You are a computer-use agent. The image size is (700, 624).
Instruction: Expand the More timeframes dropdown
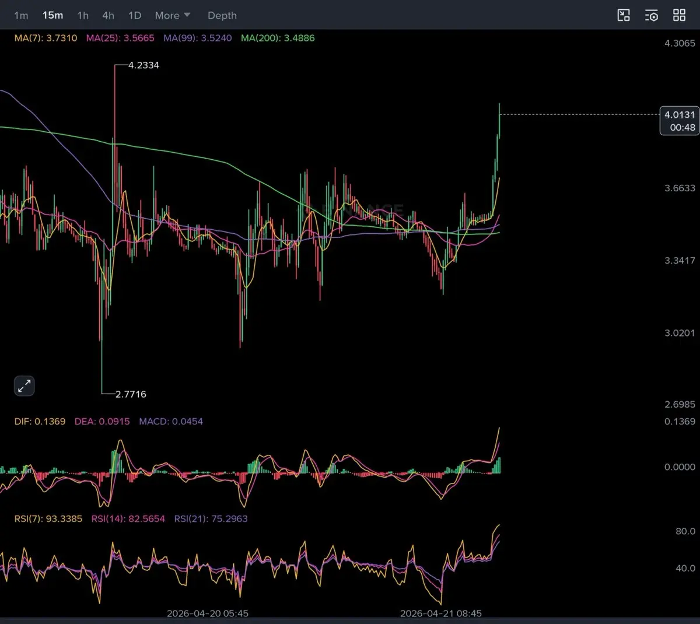point(173,16)
